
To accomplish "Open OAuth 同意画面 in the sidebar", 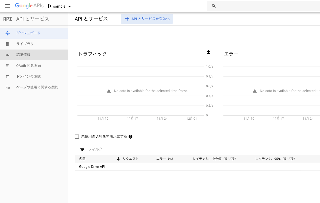I will 34,66.
